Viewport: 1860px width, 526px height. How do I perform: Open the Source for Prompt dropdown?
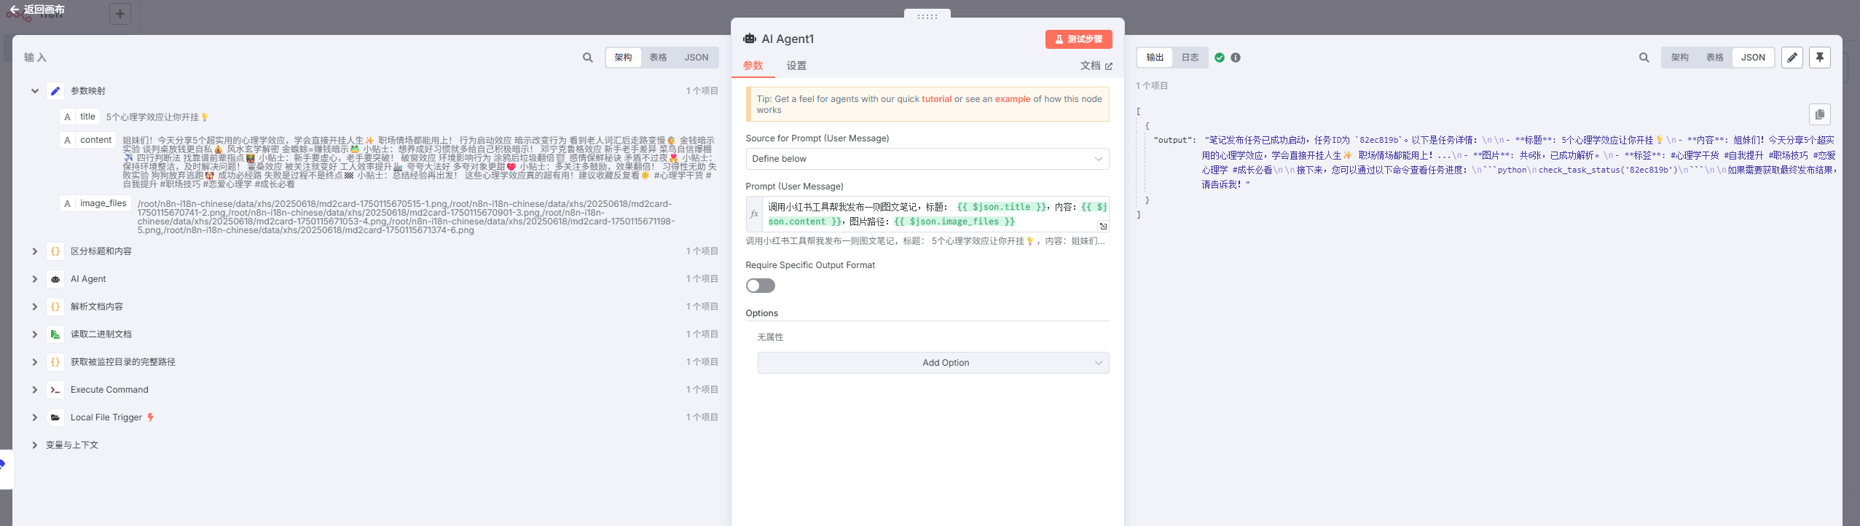coord(927,159)
